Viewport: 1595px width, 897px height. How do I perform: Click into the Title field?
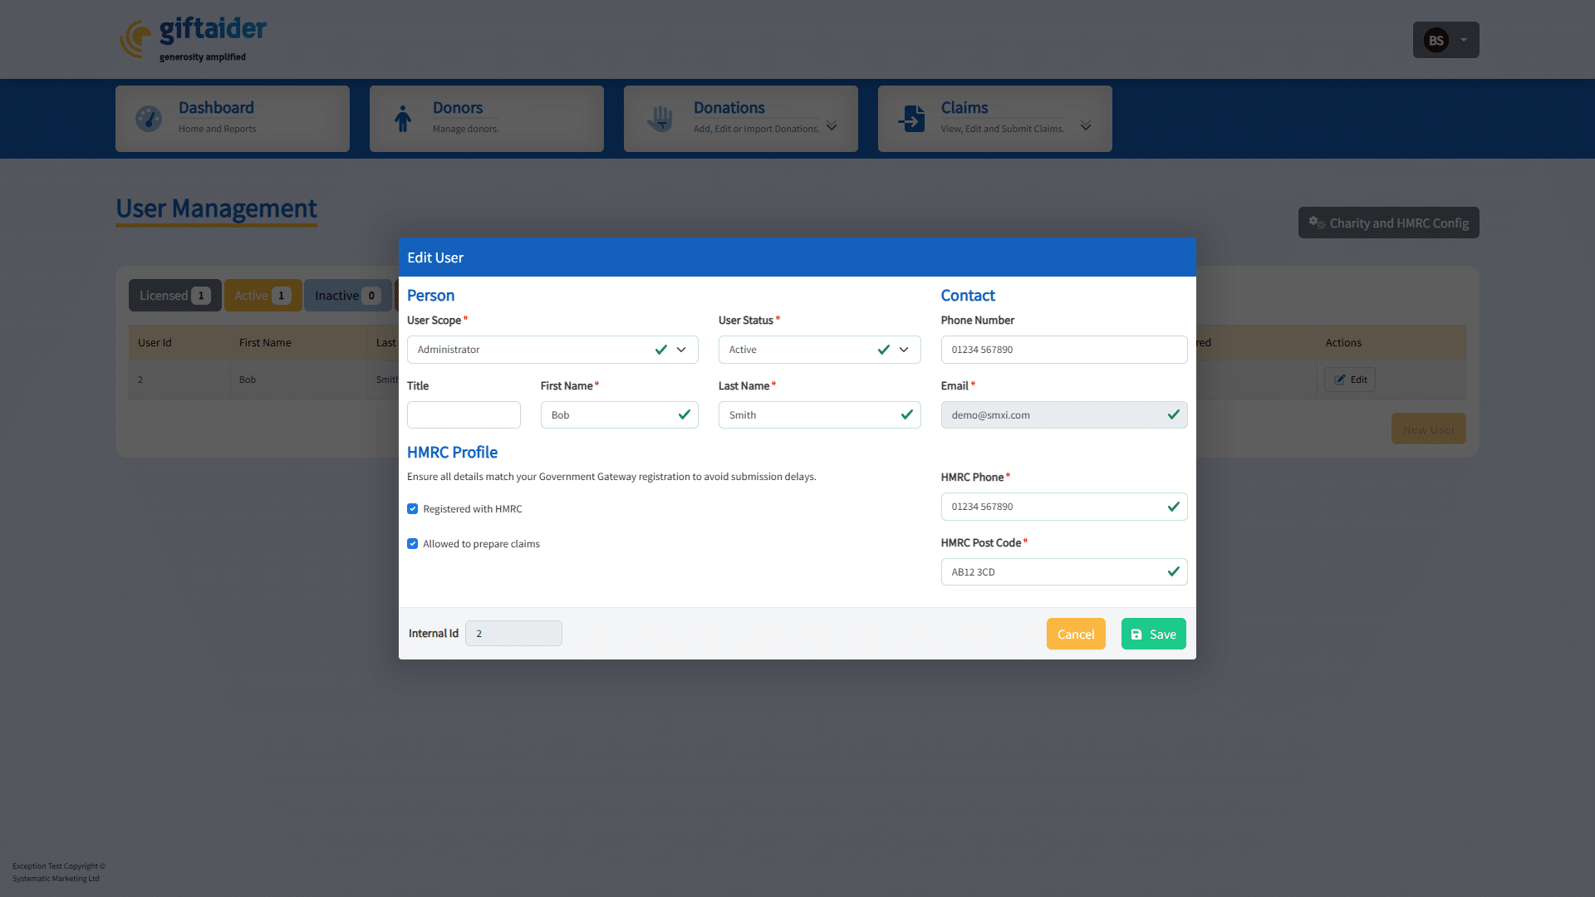pyautogui.click(x=464, y=415)
